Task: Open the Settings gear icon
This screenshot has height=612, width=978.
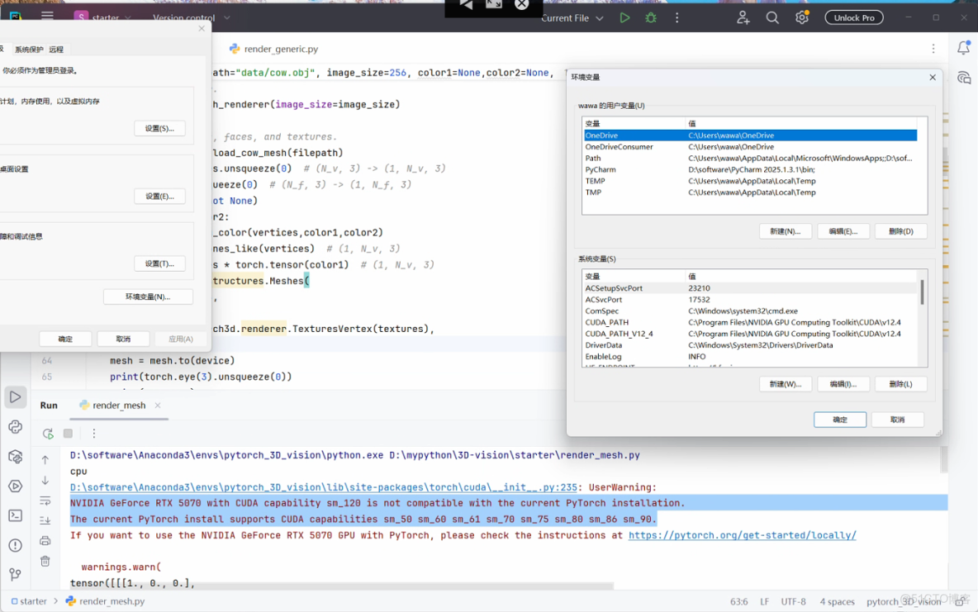Action: click(801, 17)
